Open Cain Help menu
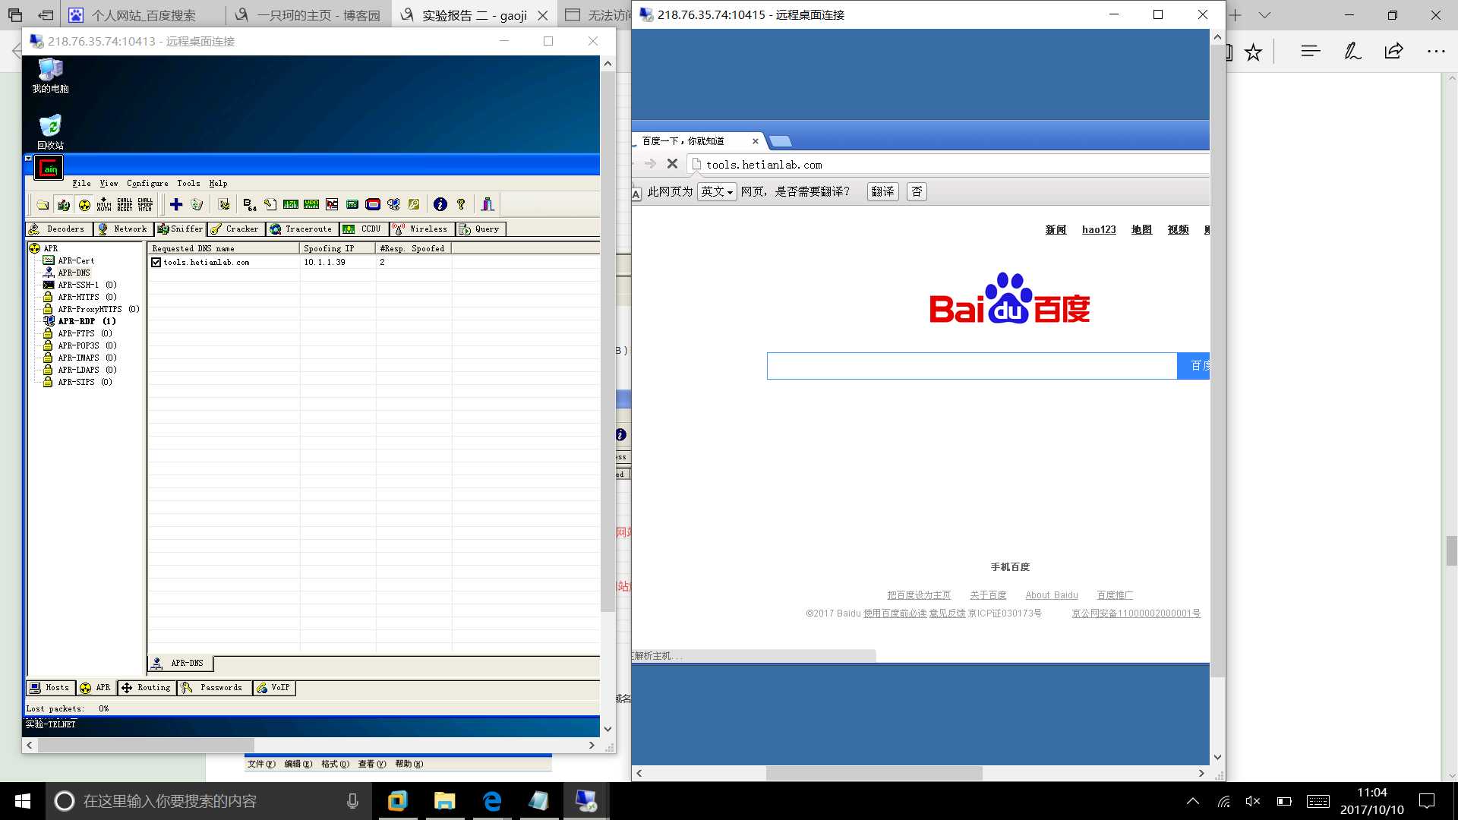Viewport: 1458px width, 820px height. pyautogui.click(x=218, y=183)
